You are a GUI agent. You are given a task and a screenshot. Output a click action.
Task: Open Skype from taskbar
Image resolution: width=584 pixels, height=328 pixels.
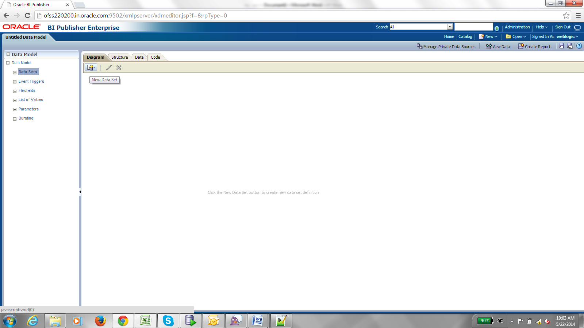pos(168,321)
